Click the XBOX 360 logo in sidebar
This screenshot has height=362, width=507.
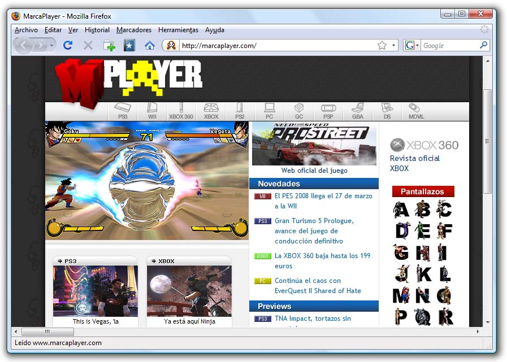(x=424, y=145)
